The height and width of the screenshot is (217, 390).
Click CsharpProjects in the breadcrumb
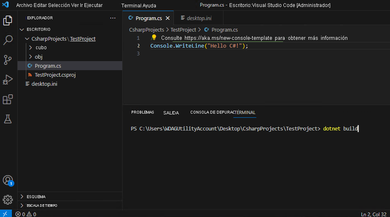click(146, 30)
